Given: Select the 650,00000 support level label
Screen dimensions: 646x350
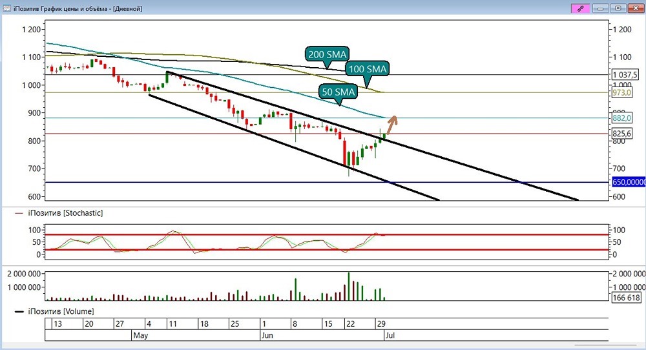Looking at the screenshot, I should (629, 182).
